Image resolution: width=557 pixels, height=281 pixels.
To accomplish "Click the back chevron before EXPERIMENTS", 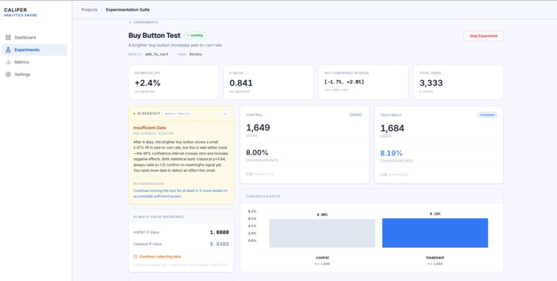I will (130, 22).
